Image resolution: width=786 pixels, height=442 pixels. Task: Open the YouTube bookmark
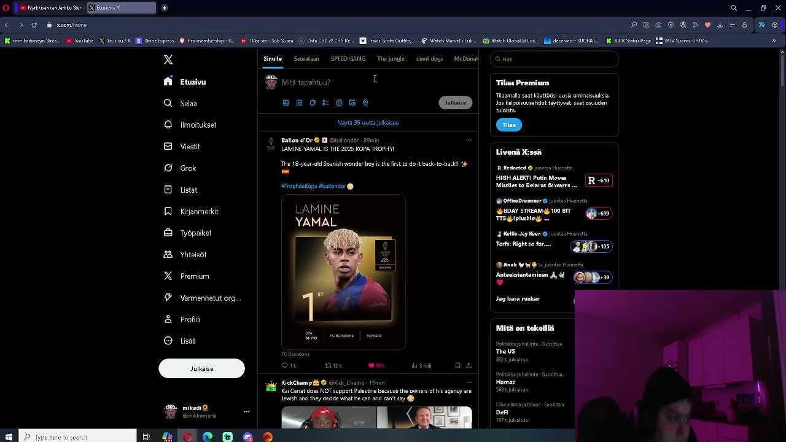click(80, 41)
